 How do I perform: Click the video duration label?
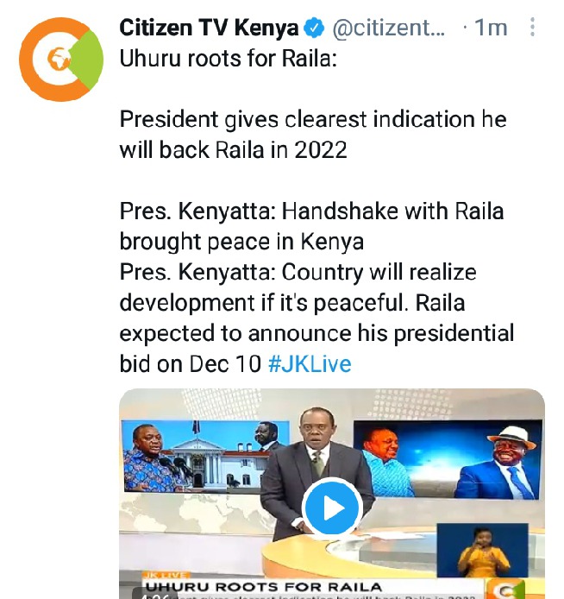tap(152, 596)
